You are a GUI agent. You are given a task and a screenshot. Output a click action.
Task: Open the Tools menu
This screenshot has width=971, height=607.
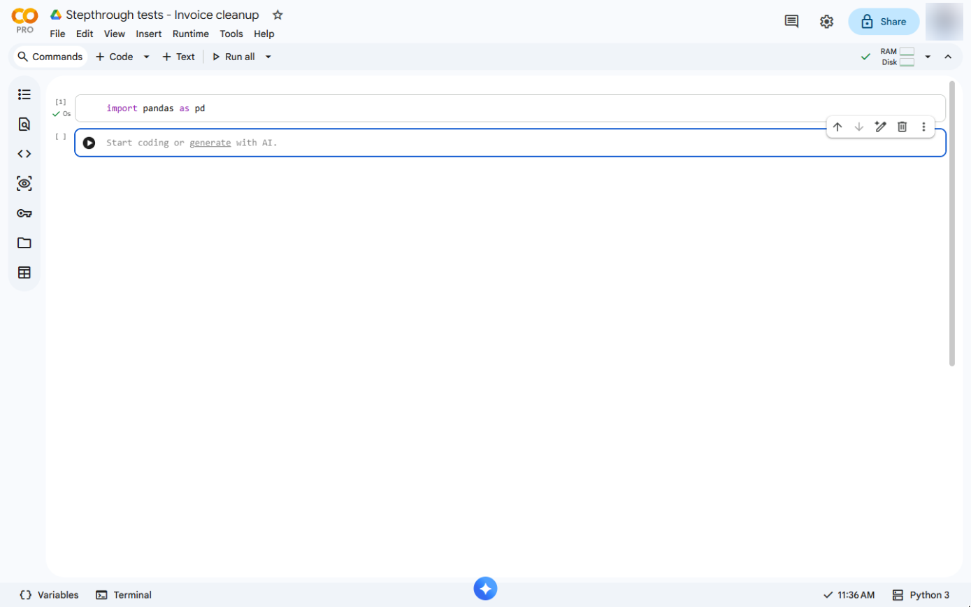coord(231,34)
